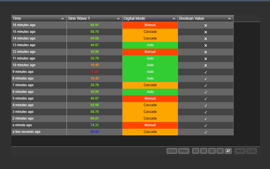
Task: Select the Manual cell at 12 minutes ago
Action: point(150,52)
